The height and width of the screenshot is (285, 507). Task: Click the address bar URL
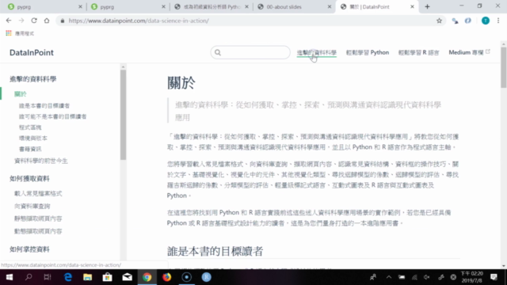point(139,21)
